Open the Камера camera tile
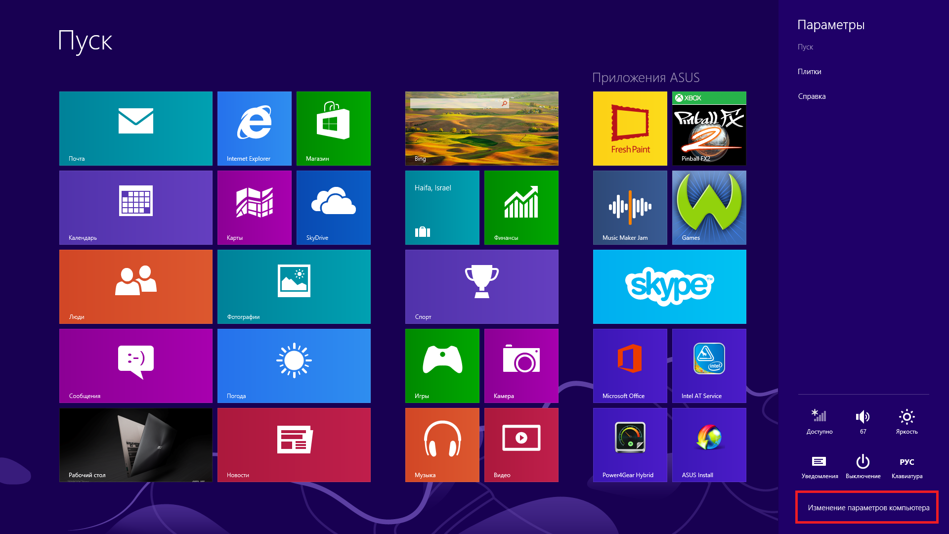Image resolution: width=949 pixels, height=534 pixels. [521, 366]
